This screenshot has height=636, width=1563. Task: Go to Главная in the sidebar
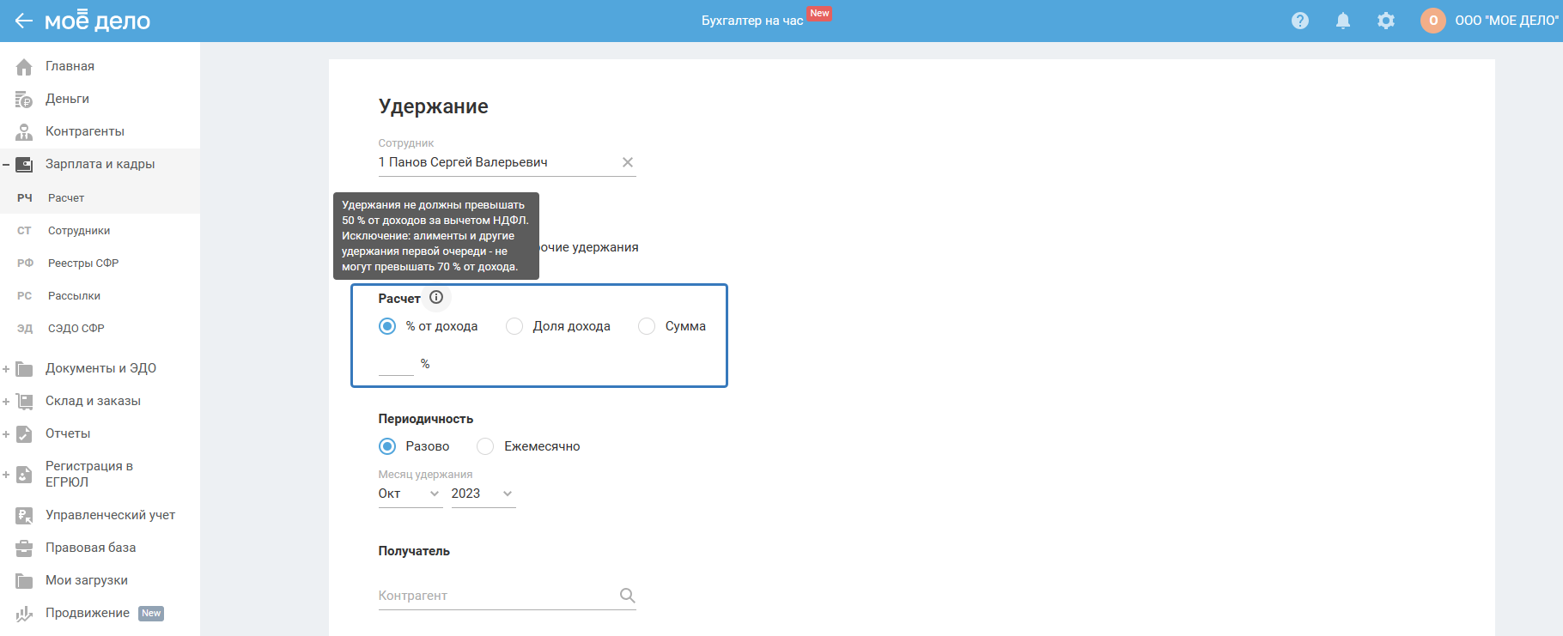(70, 66)
